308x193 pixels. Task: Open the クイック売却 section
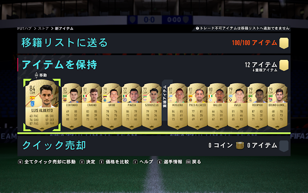[x=154, y=146]
